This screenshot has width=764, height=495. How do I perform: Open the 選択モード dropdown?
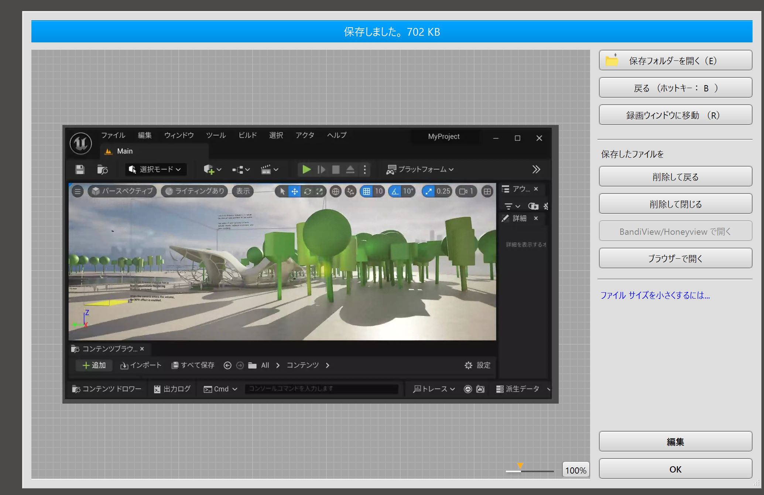click(155, 170)
